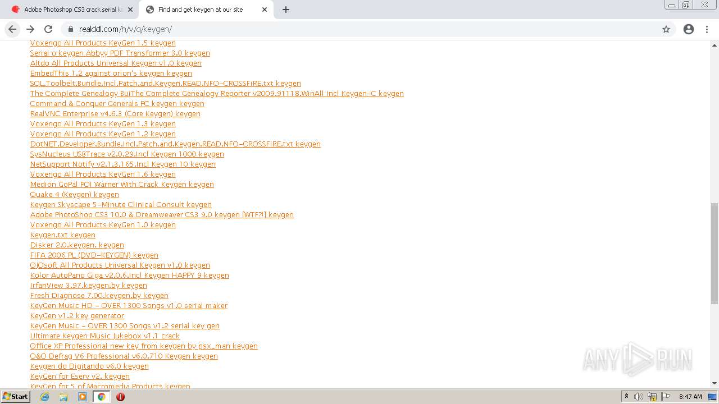
Task: Click the vertical scrollbar thumb
Action: (715, 254)
